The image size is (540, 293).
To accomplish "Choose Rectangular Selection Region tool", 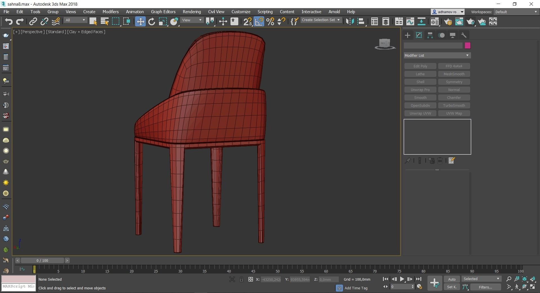I will pos(116,22).
